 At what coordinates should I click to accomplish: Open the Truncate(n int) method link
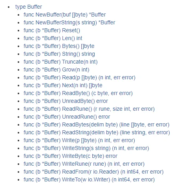60,62
